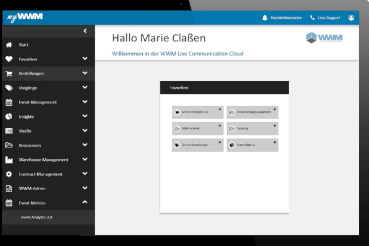Remove Event Metrics from favorites
The height and width of the screenshot is (246, 369).
click(x=275, y=142)
